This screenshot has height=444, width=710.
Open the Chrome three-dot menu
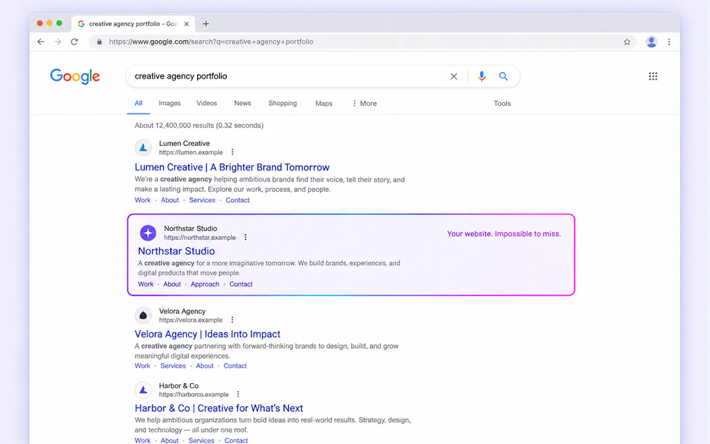669,42
